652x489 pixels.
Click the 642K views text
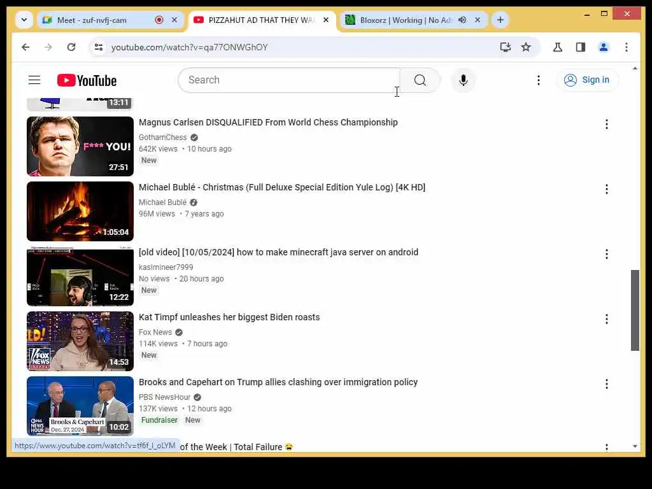[x=158, y=149]
